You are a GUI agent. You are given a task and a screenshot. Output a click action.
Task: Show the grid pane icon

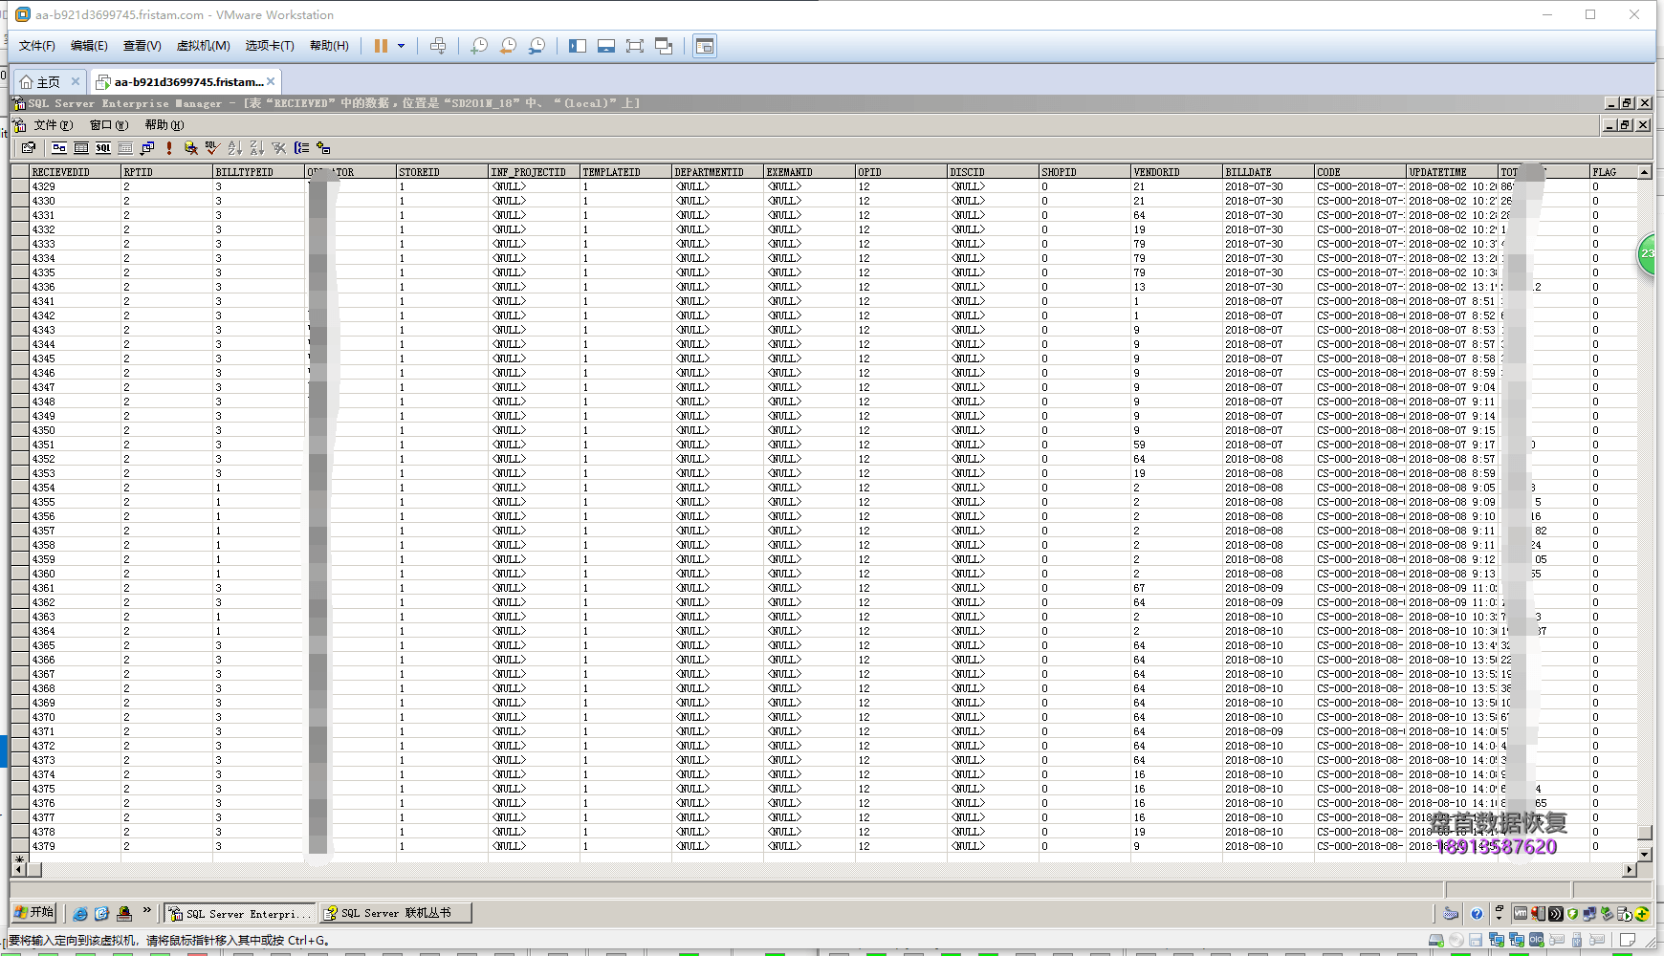(x=81, y=148)
